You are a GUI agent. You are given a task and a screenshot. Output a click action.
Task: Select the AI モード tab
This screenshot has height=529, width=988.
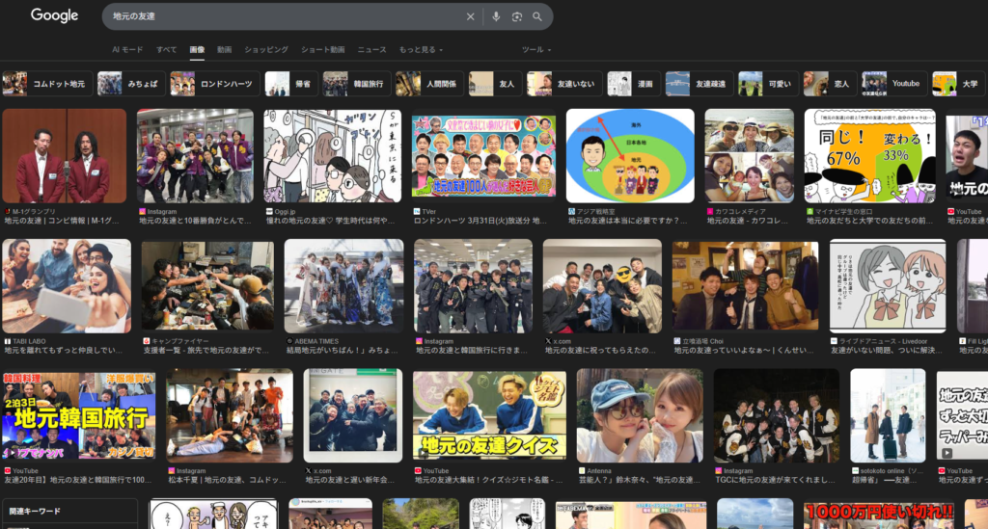pyautogui.click(x=126, y=49)
